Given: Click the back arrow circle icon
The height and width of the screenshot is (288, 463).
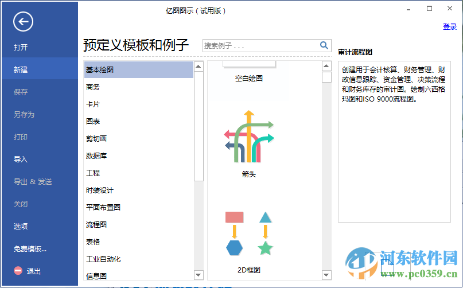Looking at the screenshot, I should click(x=23, y=22).
